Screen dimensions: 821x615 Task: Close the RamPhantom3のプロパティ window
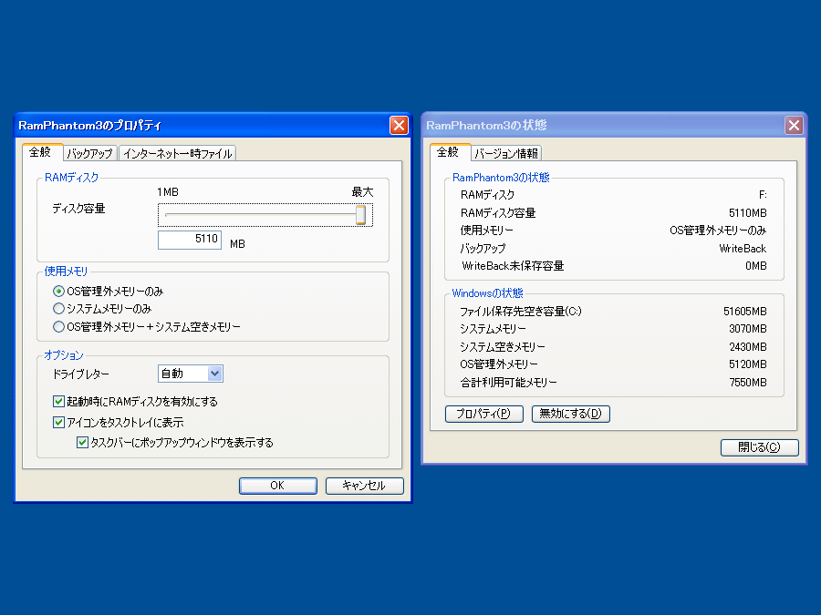(399, 126)
